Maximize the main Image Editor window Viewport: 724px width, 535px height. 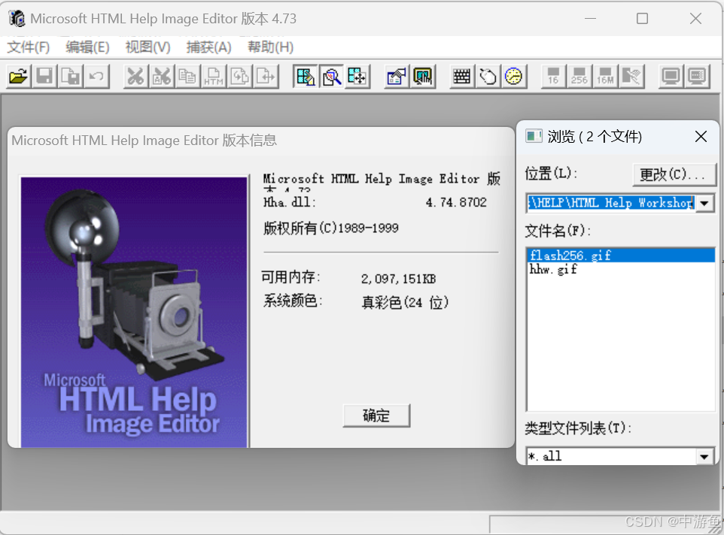point(642,19)
